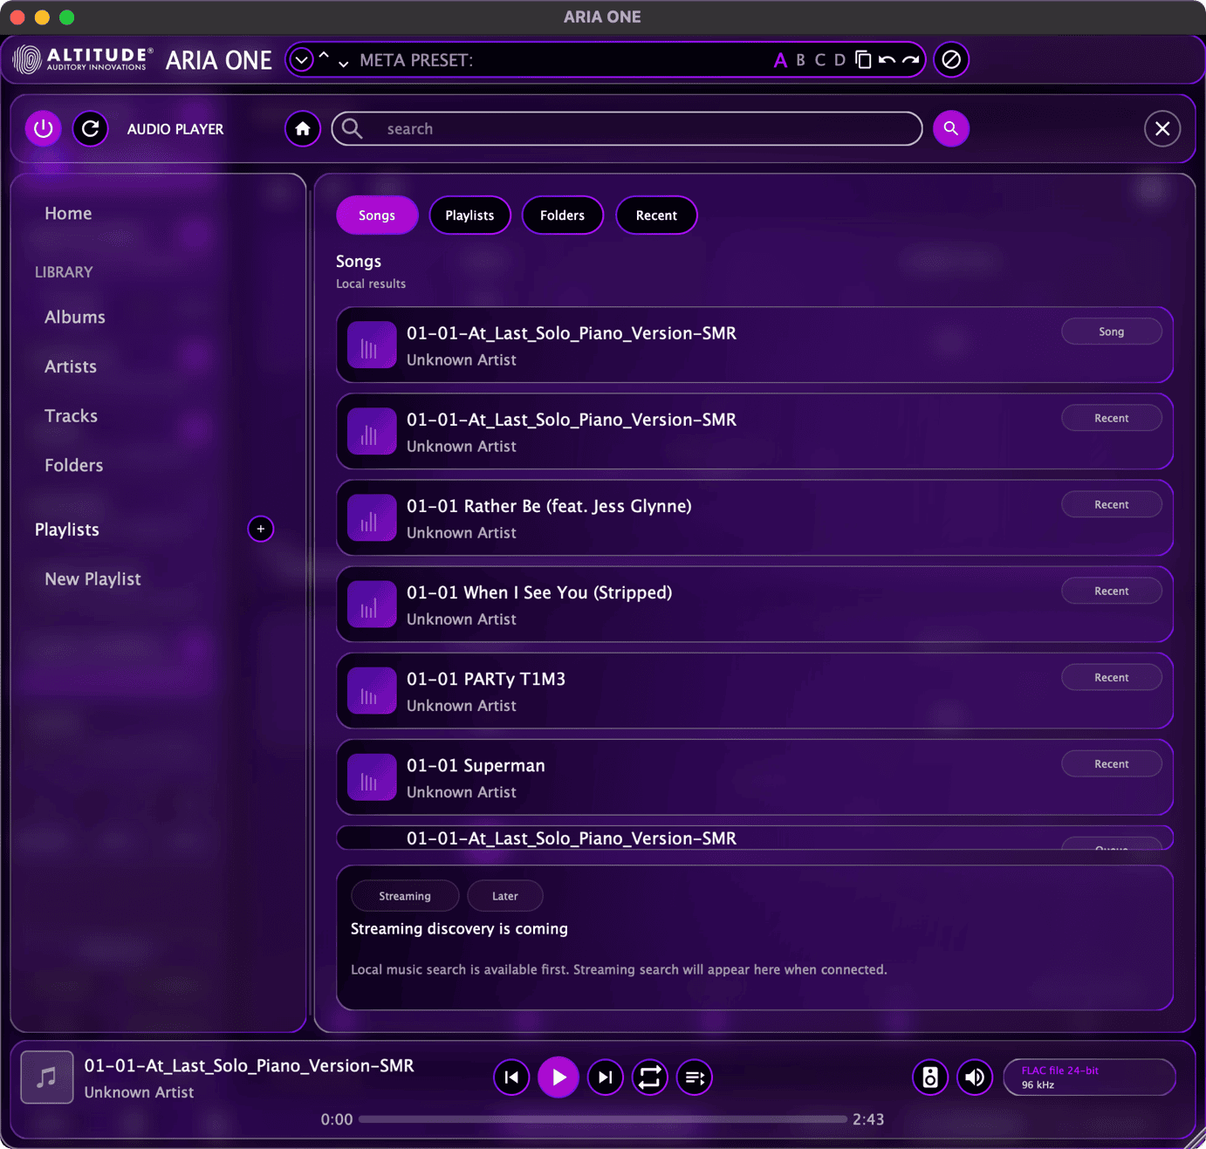Click the Streaming pill button
The height and width of the screenshot is (1149, 1206).
[x=405, y=896]
